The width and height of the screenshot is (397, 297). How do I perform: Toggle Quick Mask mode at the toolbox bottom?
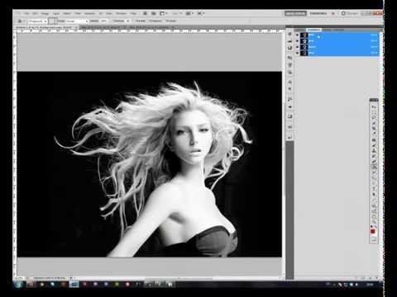(374, 238)
